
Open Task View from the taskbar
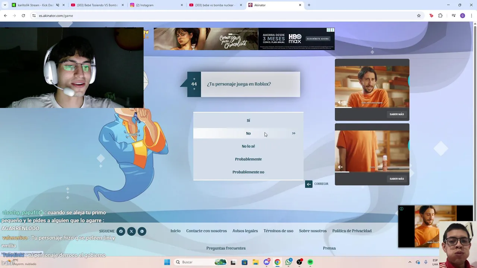(x=233, y=262)
